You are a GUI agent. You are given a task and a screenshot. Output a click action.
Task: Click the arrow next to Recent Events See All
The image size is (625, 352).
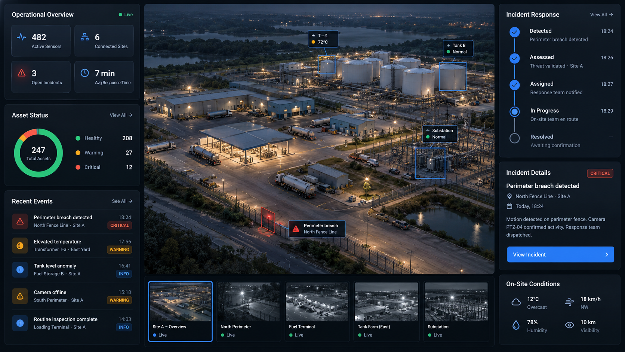130,201
